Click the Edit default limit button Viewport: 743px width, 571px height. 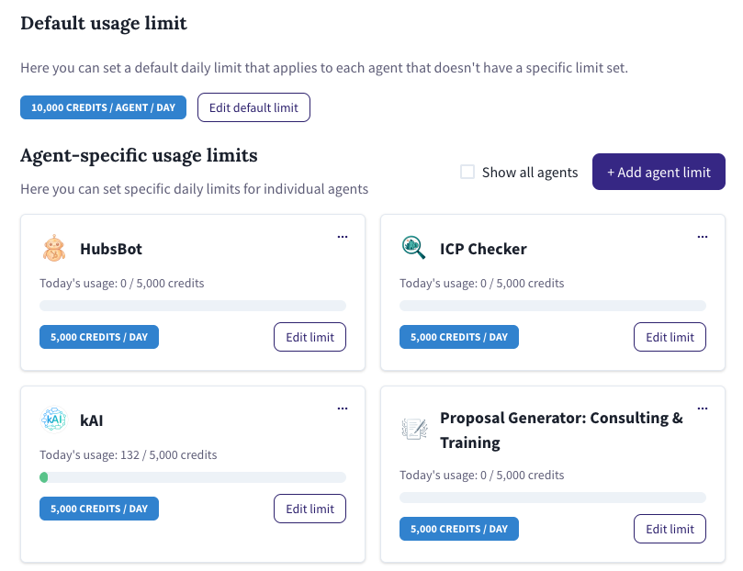253,107
